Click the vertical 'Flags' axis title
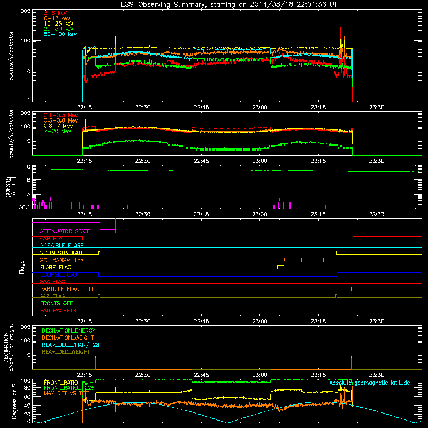Image resolution: width=428 pixels, height=428 pixels. tap(21, 267)
